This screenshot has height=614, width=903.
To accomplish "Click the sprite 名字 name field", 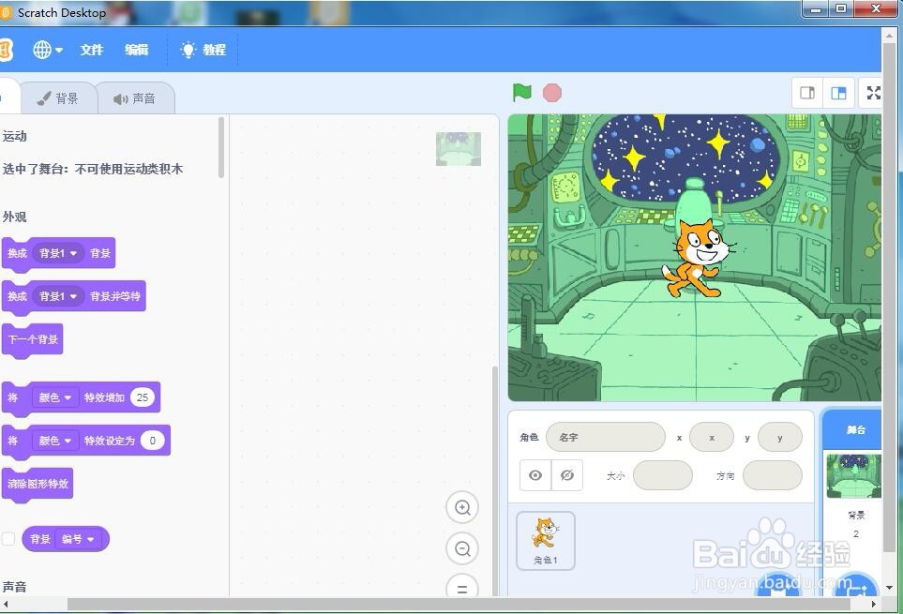I will pos(605,438).
